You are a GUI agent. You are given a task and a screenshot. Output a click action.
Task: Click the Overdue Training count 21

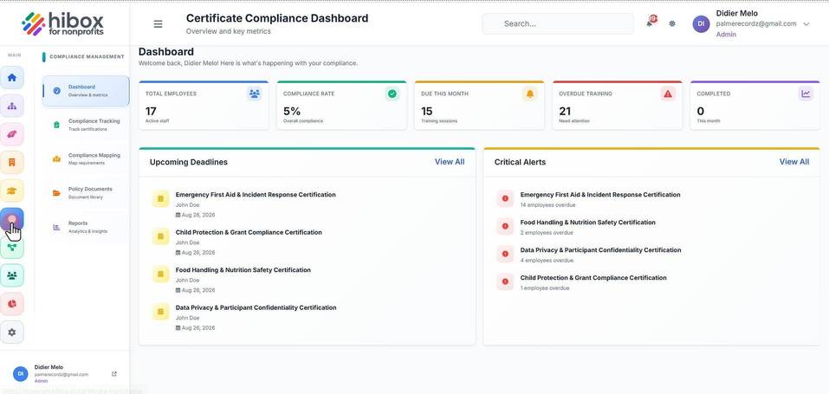(x=565, y=111)
